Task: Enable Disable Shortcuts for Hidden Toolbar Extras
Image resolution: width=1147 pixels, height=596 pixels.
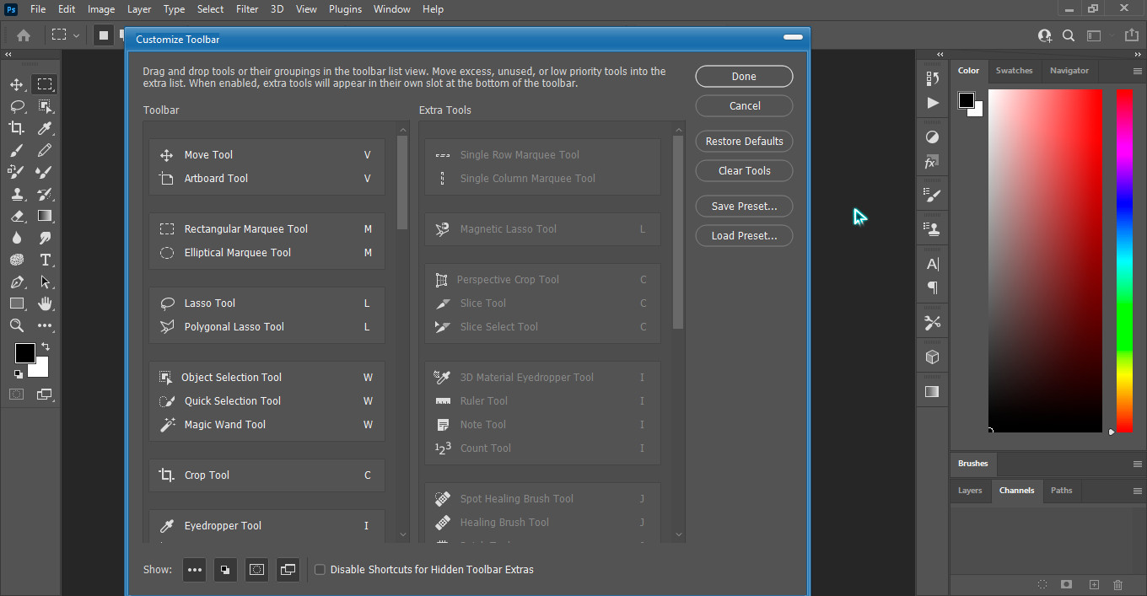Action: point(320,570)
